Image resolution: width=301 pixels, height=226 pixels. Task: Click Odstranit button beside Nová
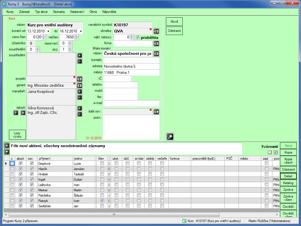point(174,31)
